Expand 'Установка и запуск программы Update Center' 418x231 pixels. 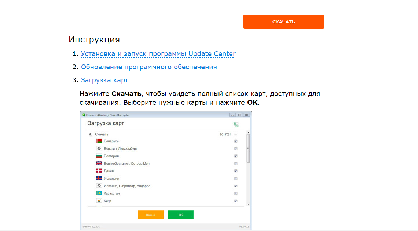158,54
